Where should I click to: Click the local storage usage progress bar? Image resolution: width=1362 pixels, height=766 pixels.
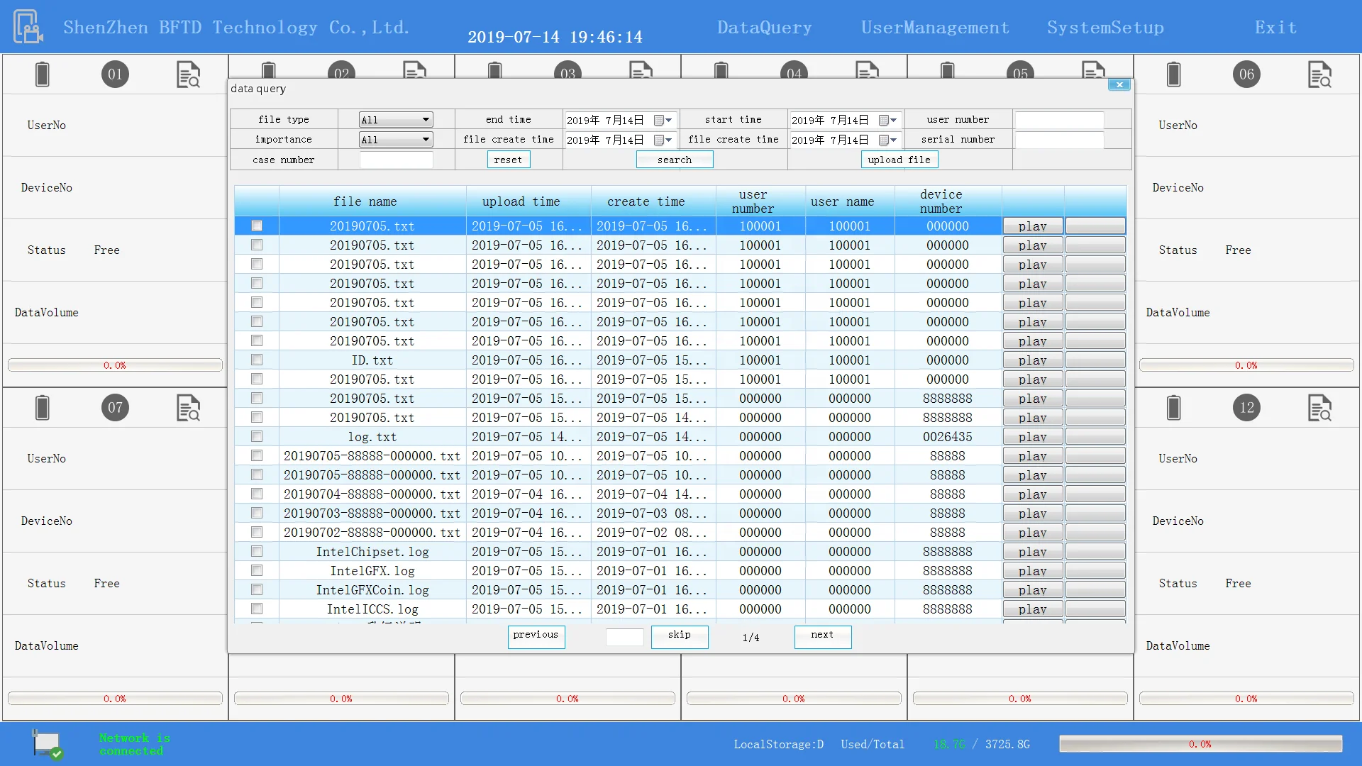pyautogui.click(x=1200, y=744)
